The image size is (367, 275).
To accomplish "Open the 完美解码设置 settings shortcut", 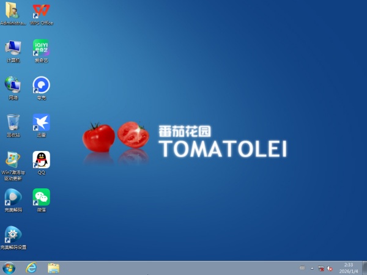I will (13, 235).
